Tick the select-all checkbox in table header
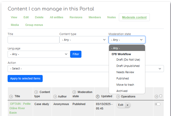 coord(161,96)
